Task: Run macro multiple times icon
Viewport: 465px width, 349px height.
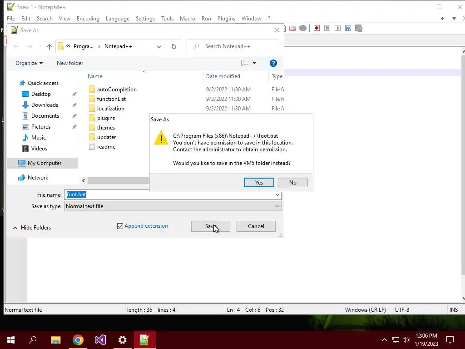Action: (348, 28)
